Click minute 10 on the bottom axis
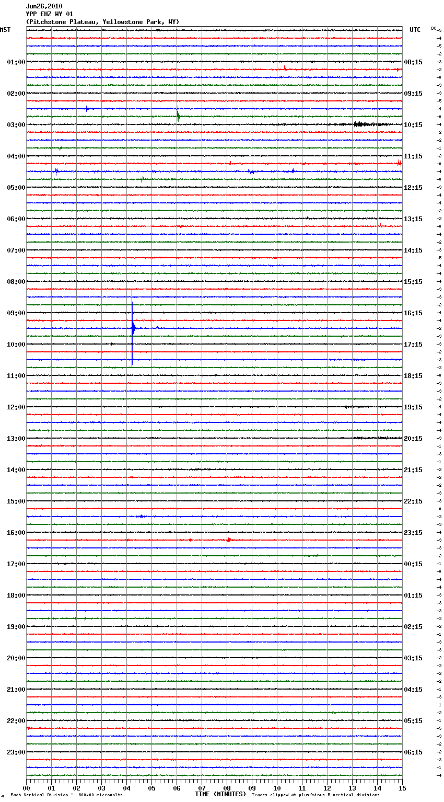444x802 pixels. [277, 787]
